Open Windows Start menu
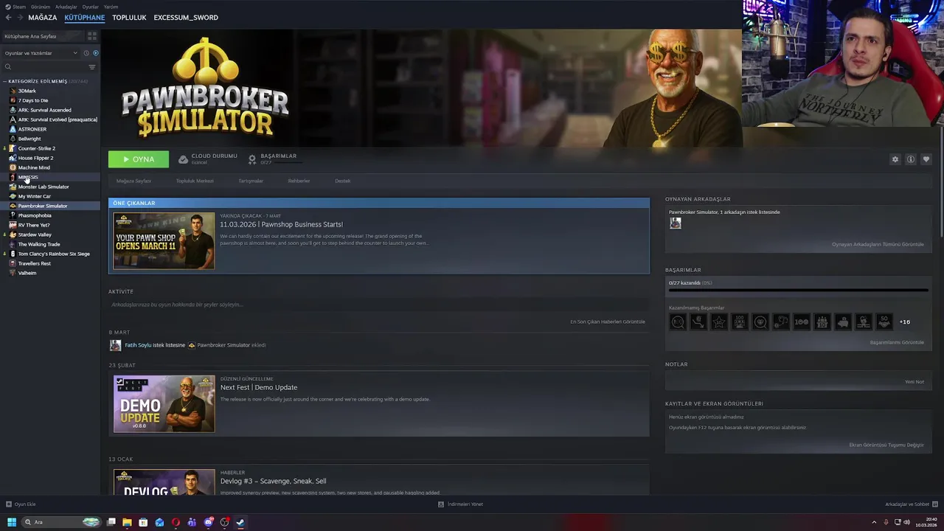Screen dimensions: 944x531 pos(12,522)
